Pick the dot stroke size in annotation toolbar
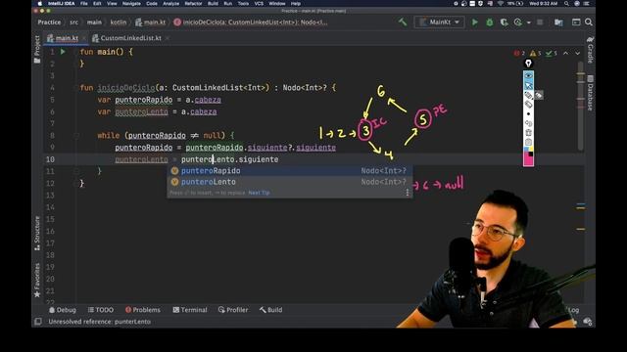This screenshot has width=627, height=352. [x=529, y=114]
